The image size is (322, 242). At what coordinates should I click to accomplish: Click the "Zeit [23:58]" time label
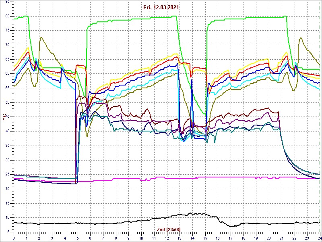pos(169,229)
